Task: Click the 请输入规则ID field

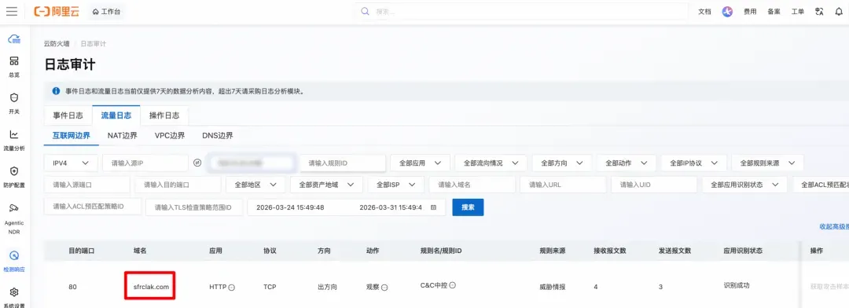Action: pos(343,163)
